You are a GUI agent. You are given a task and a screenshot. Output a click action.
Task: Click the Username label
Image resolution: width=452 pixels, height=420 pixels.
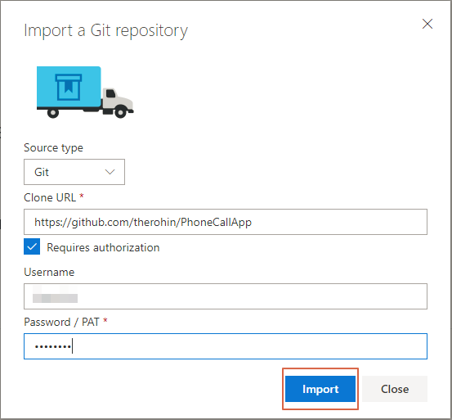tap(49, 272)
